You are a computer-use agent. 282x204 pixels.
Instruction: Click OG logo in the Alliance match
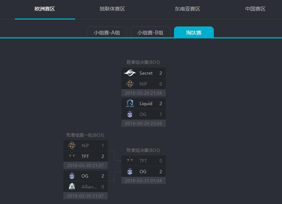click(72, 176)
